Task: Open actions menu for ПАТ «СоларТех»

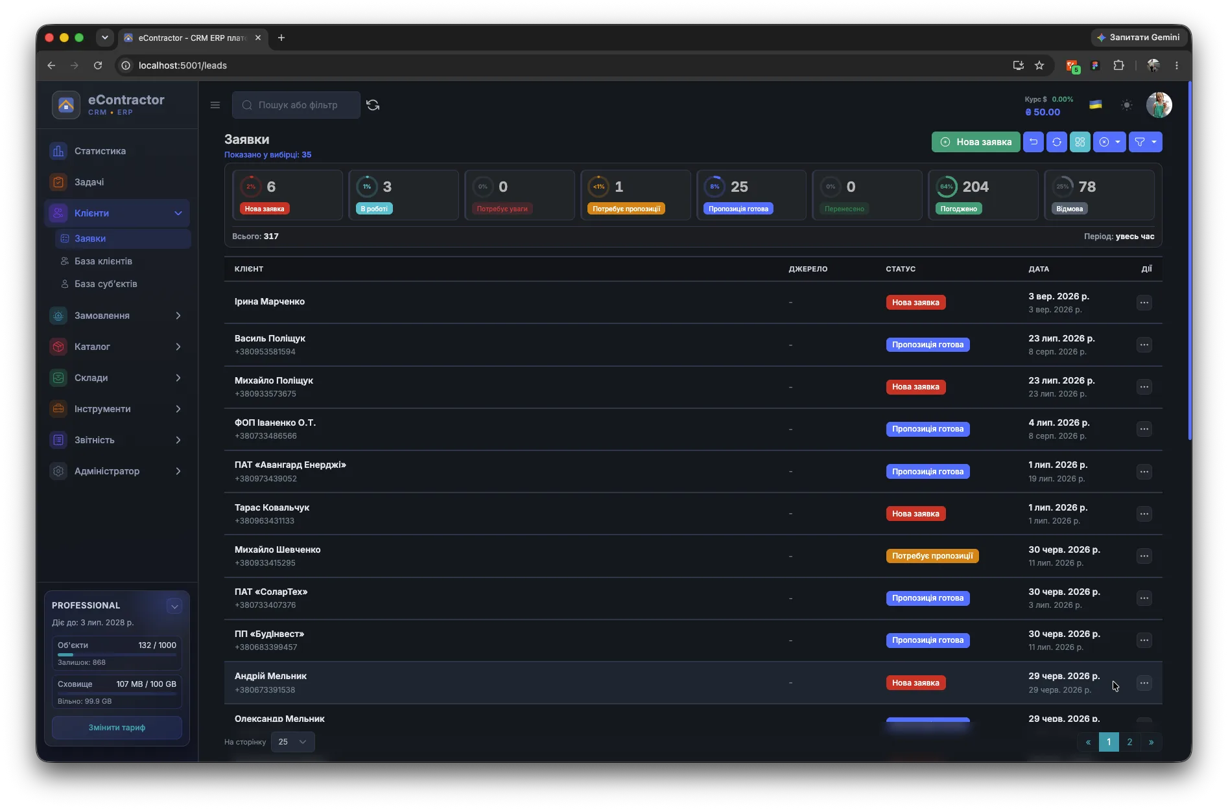Action: (1144, 598)
